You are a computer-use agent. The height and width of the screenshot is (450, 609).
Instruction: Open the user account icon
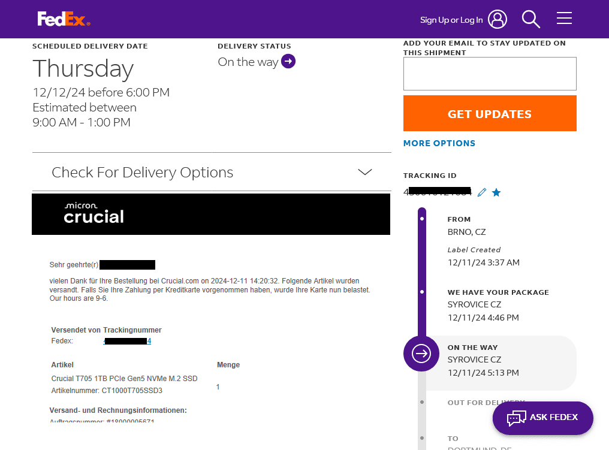click(x=498, y=19)
